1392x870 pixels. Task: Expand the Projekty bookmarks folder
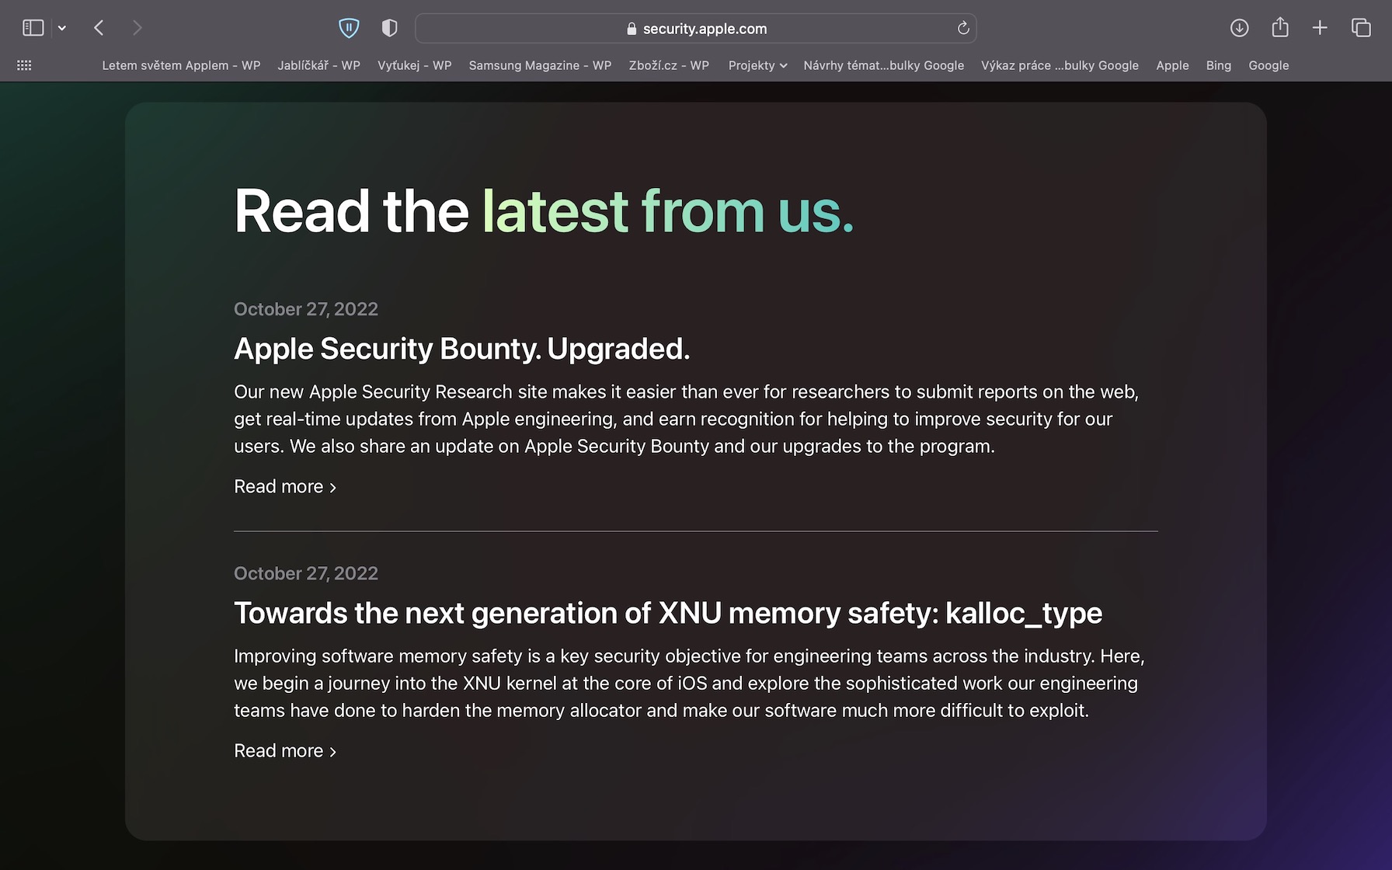[757, 65]
